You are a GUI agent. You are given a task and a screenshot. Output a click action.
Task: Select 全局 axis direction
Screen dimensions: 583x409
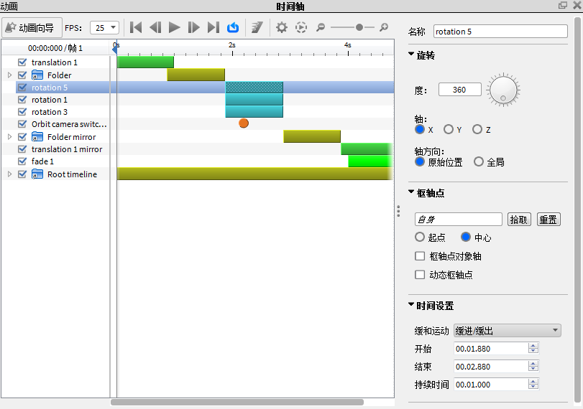point(479,162)
